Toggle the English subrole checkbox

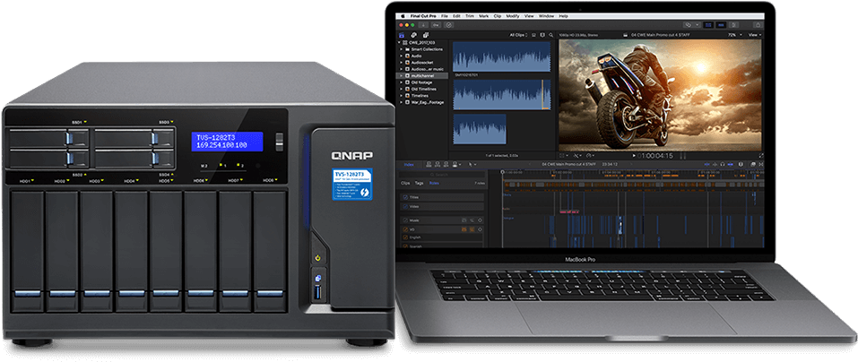pos(405,237)
